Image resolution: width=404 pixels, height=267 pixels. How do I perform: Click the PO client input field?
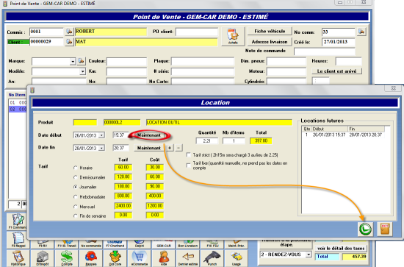coord(197,32)
